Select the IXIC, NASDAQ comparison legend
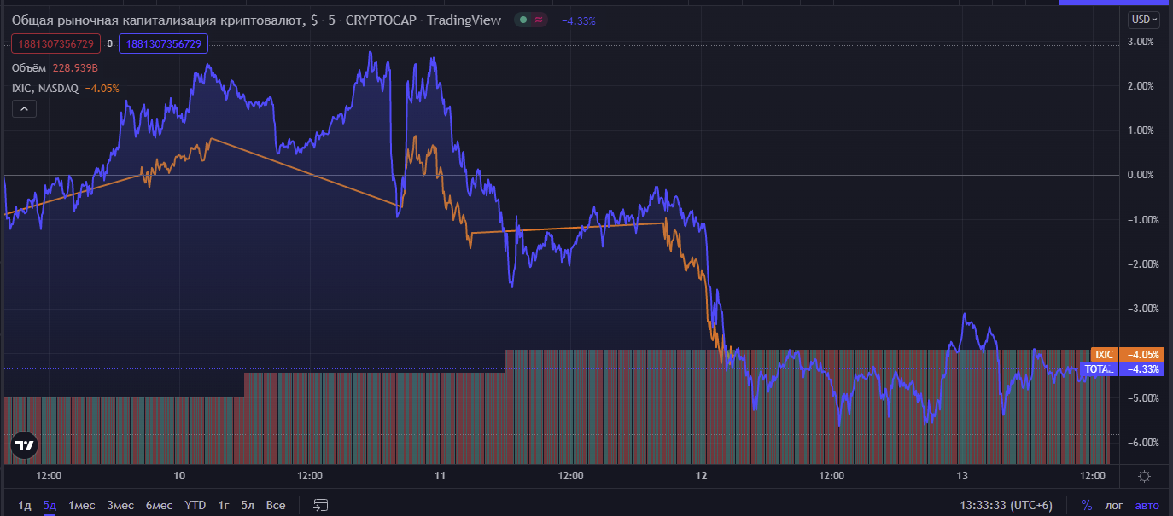Image resolution: width=1173 pixels, height=516 pixels. pos(45,88)
